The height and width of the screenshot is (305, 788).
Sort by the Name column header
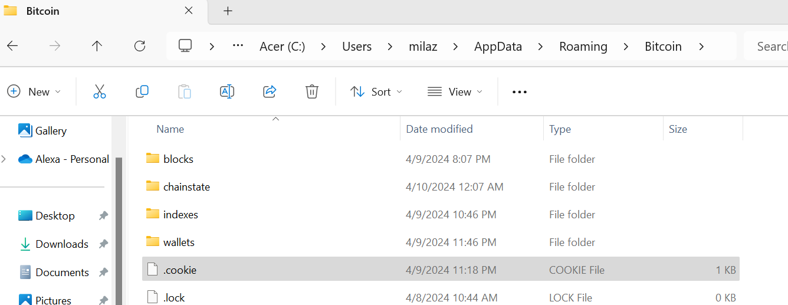click(x=170, y=129)
